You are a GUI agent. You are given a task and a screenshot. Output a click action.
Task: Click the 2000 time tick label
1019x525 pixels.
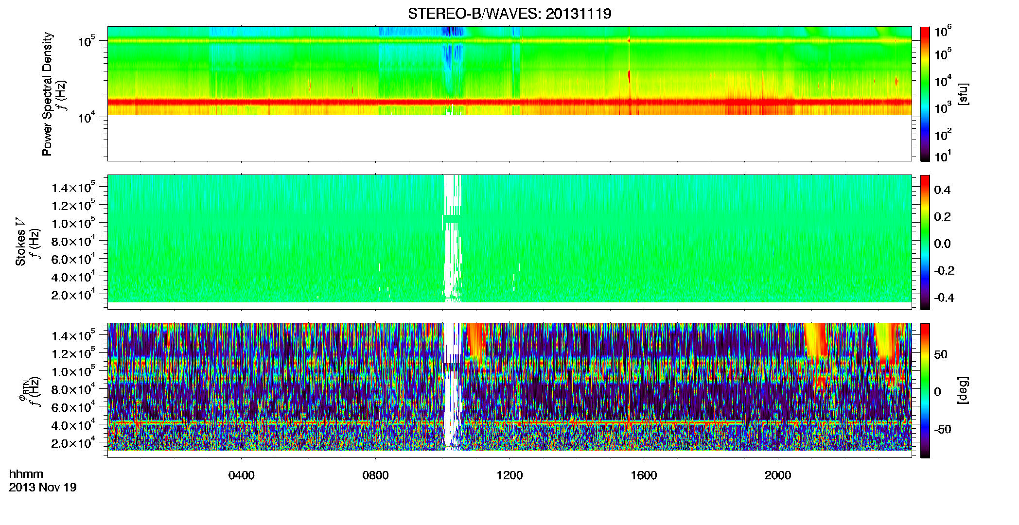pyautogui.click(x=778, y=475)
